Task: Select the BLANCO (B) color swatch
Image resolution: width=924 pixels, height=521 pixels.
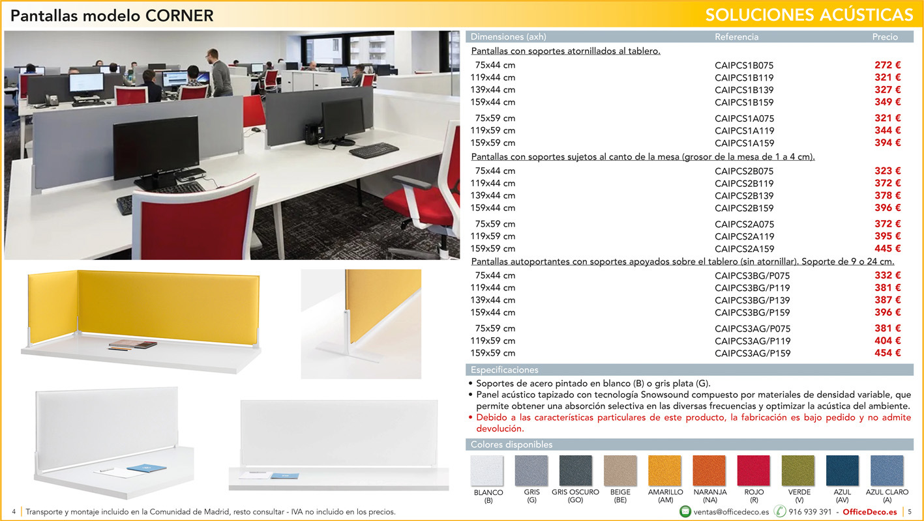Action: 487,471
